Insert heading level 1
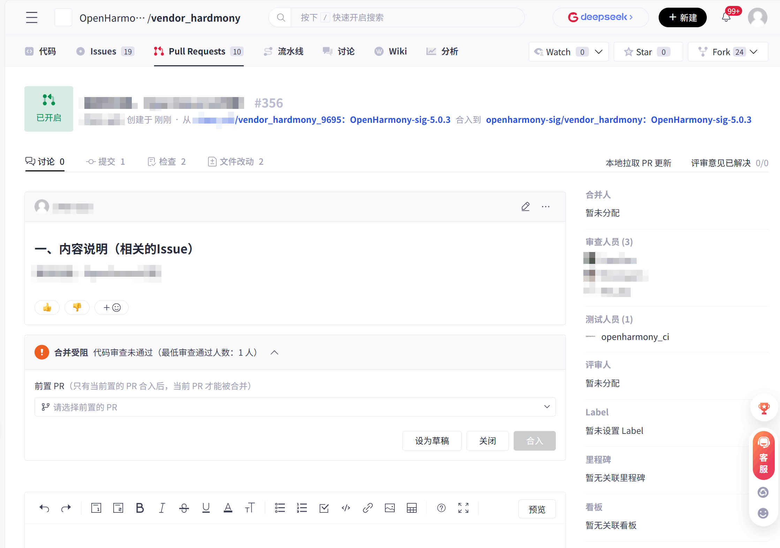 tap(96, 508)
